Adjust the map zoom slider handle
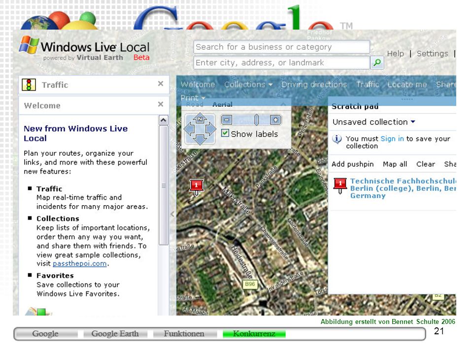The height and width of the screenshot is (355, 473). point(256,120)
